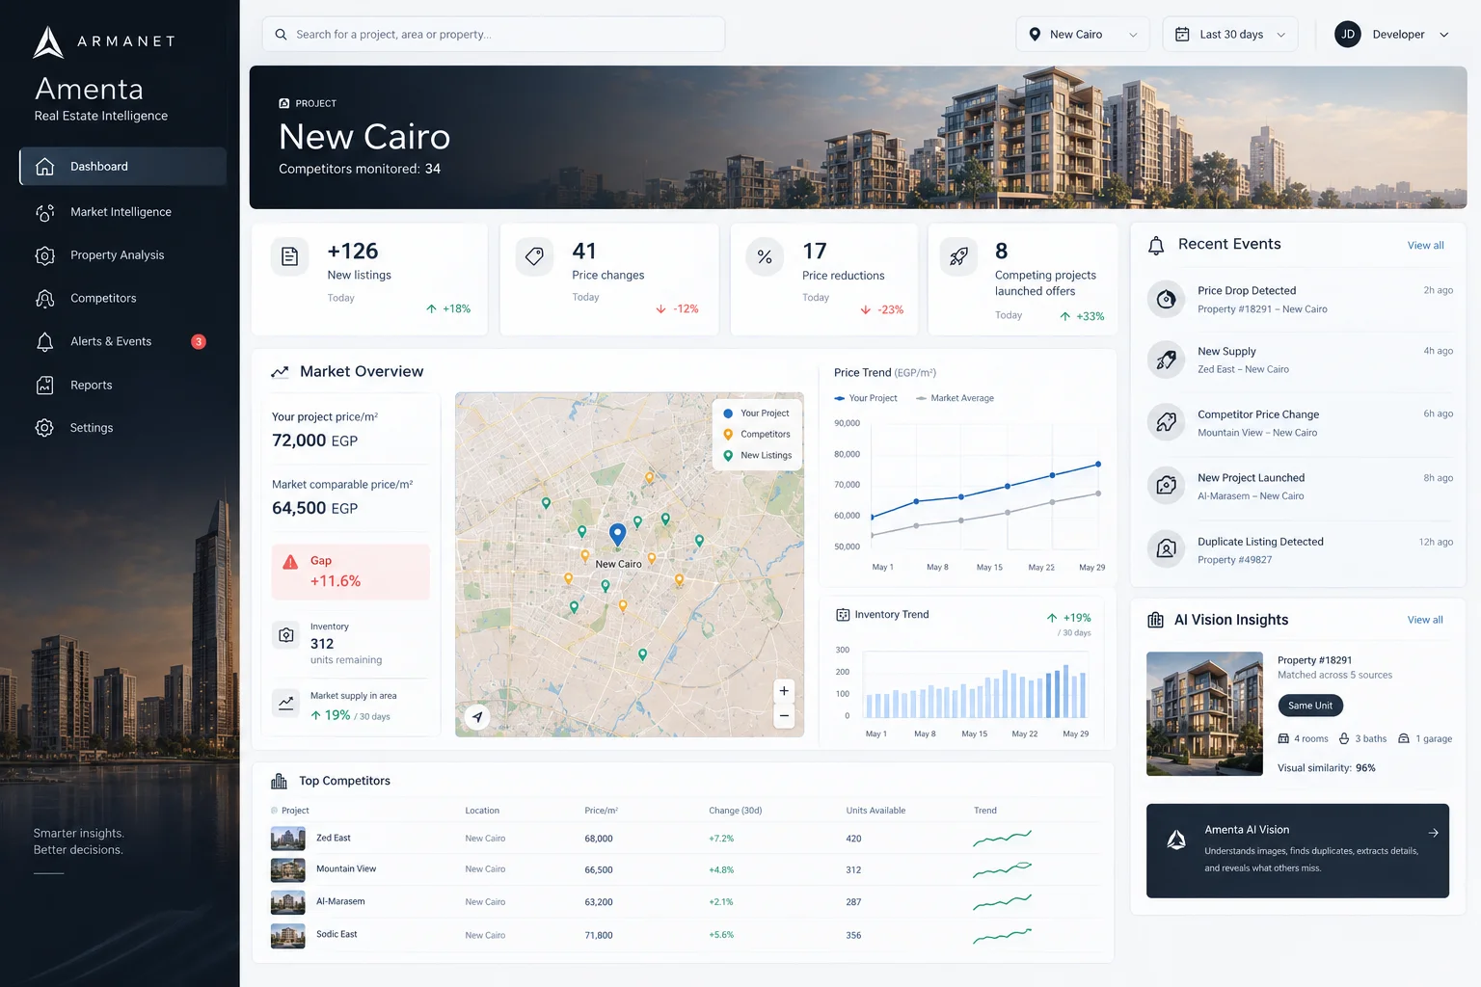Zoom in on the map

pos(784,691)
